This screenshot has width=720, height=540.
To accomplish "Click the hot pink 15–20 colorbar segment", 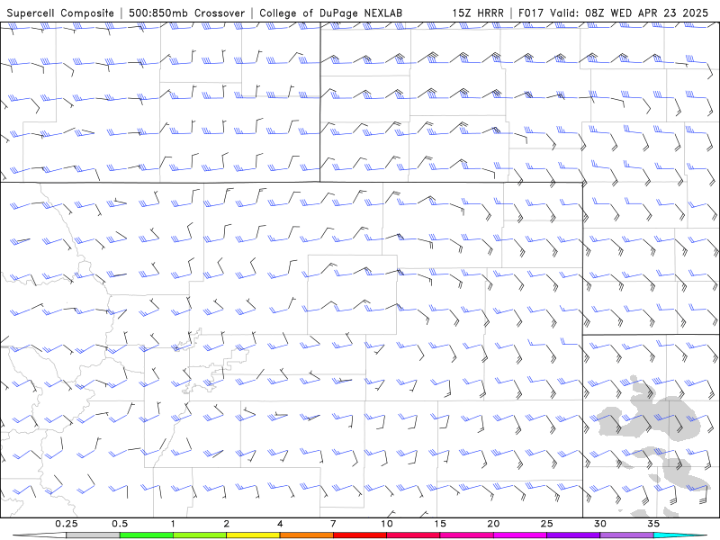I will coord(466,535).
